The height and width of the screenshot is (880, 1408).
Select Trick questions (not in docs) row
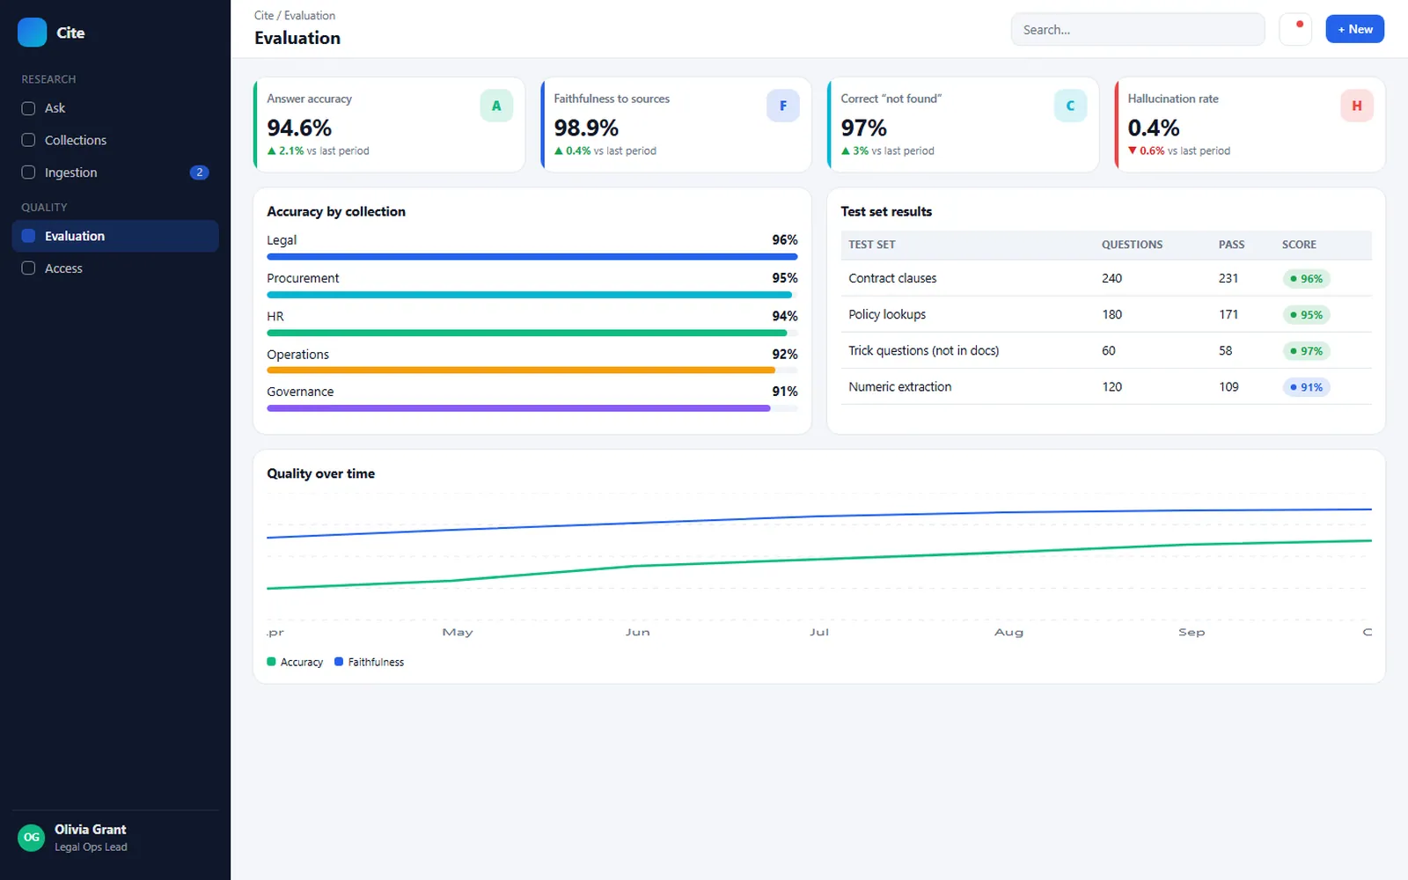[x=1106, y=350]
